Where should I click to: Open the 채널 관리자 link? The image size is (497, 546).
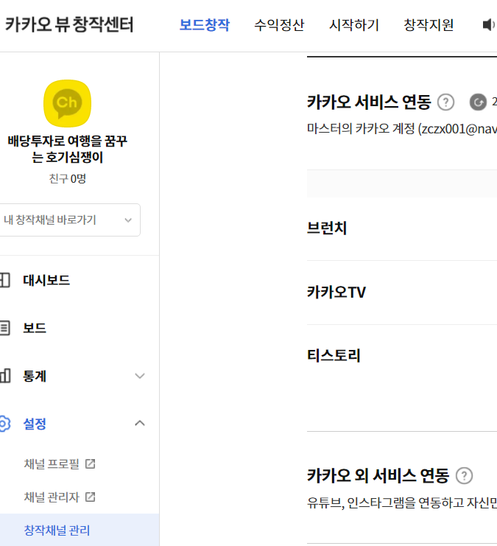(x=52, y=497)
